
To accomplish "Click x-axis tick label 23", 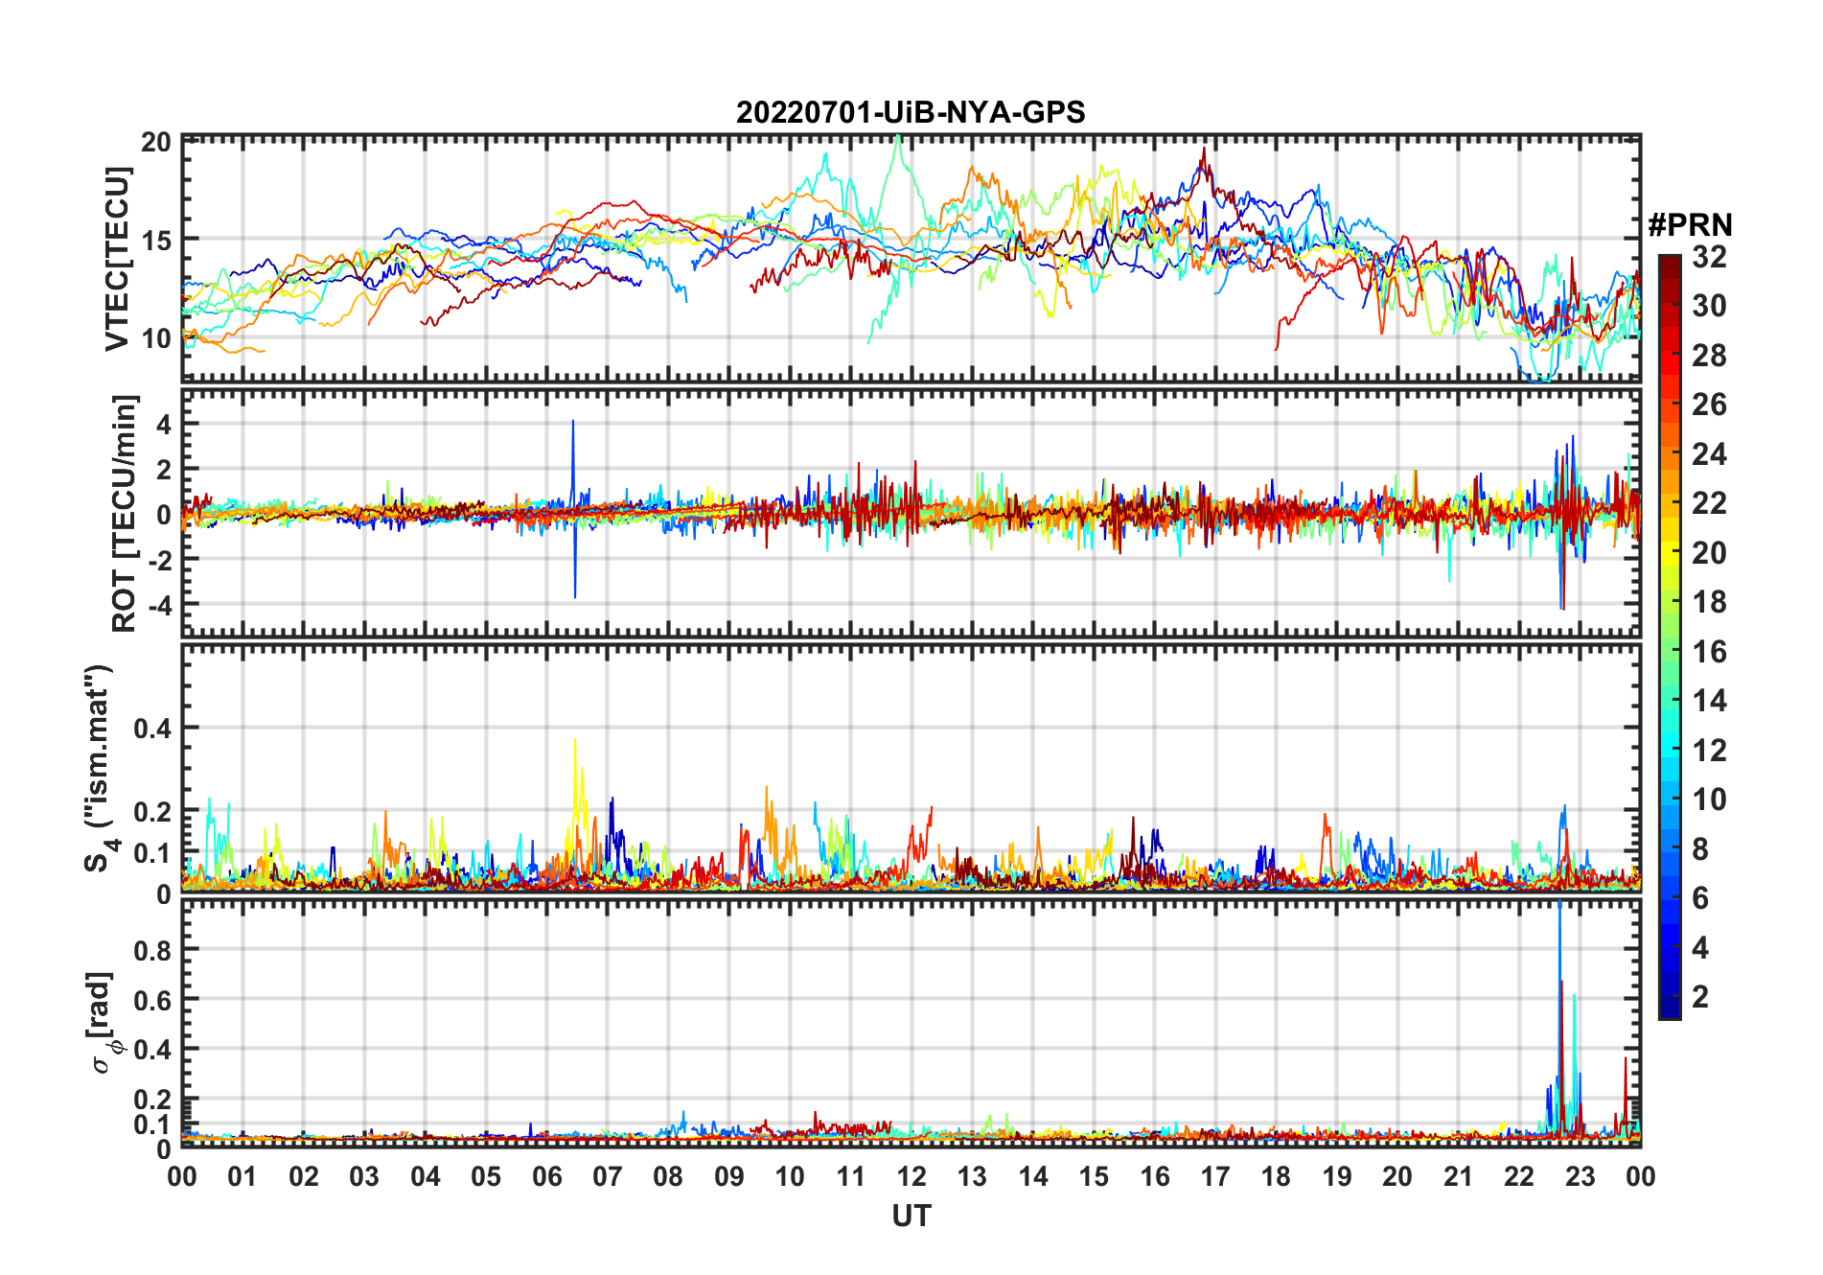I will [1580, 1176].
